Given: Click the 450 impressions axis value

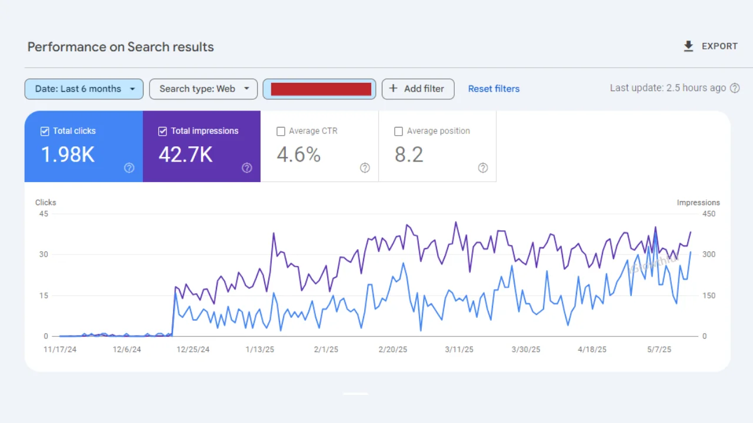Looking at the screenshot, I should pos(709,214).
